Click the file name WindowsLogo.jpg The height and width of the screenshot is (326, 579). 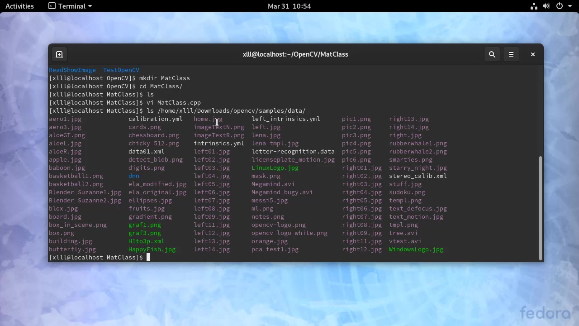416,249
